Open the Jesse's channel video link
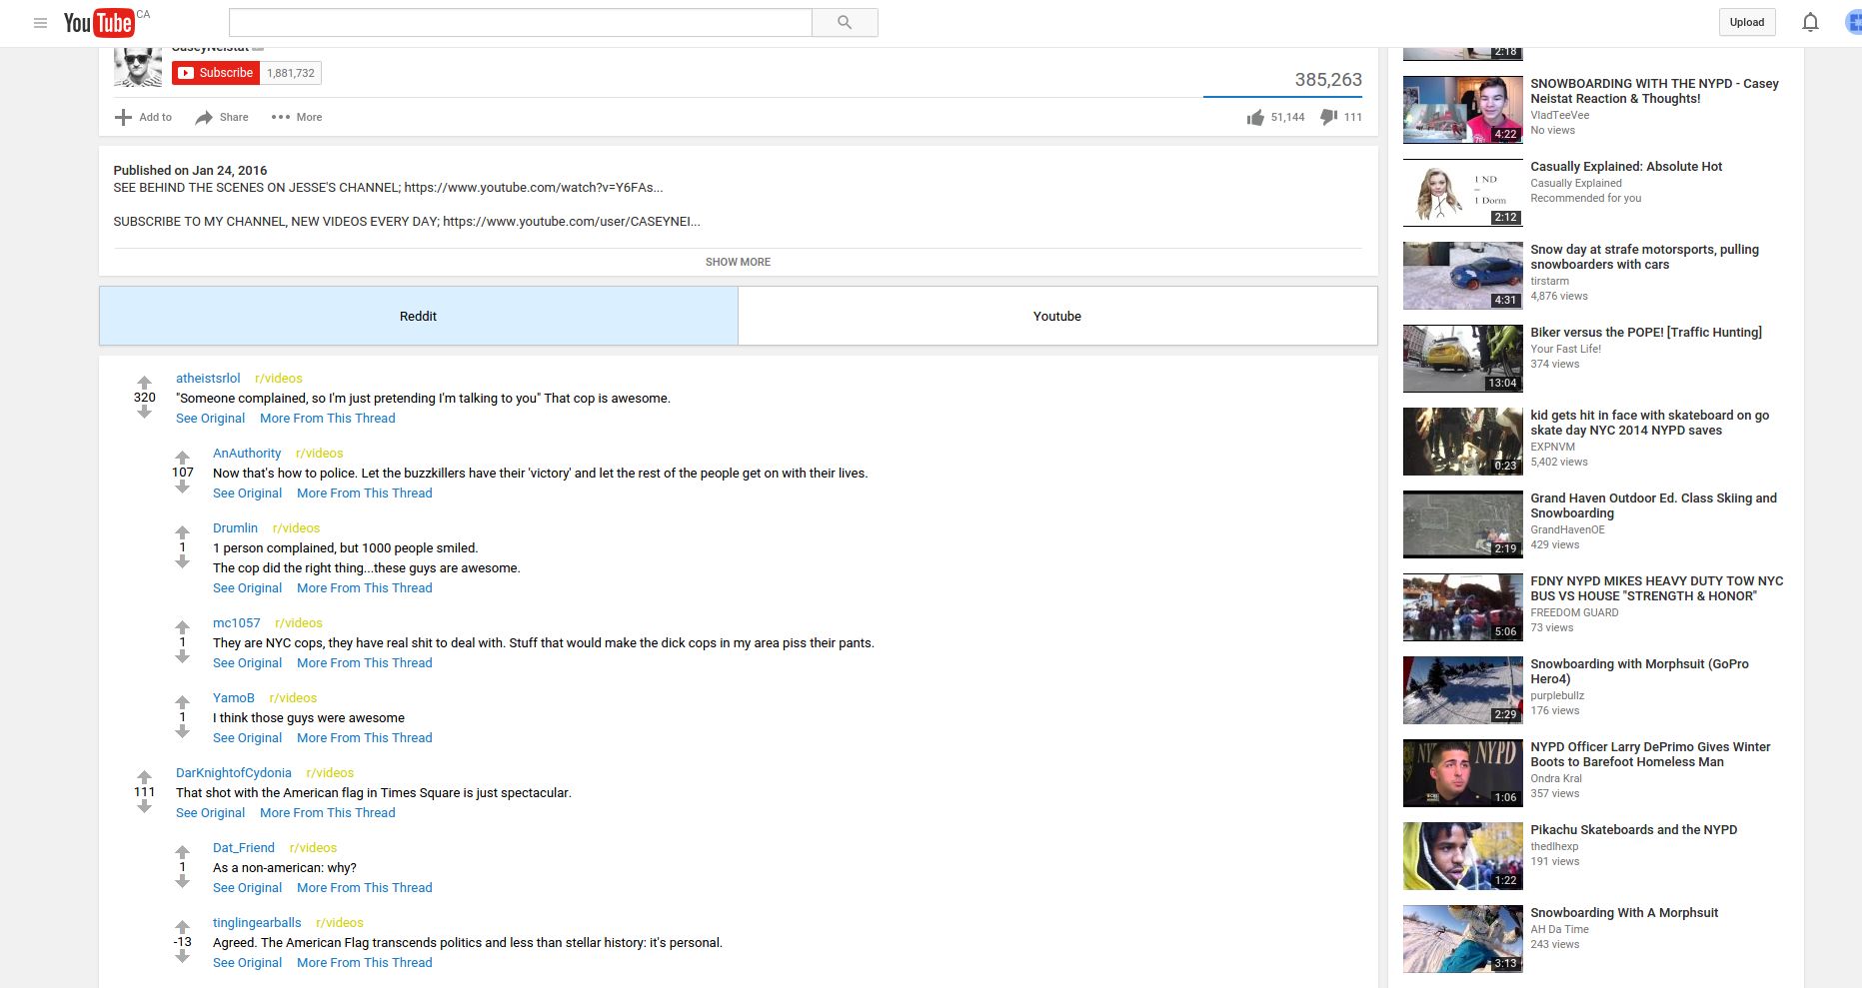The width and height of the screenshot is (1862, 988). [534, 188]
